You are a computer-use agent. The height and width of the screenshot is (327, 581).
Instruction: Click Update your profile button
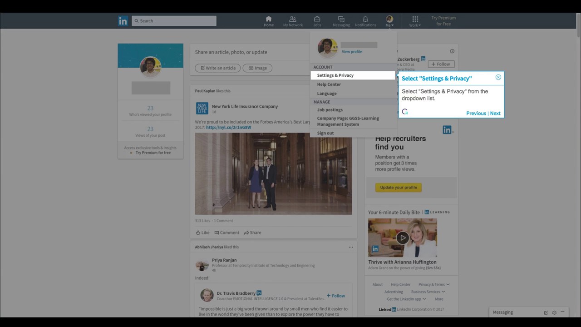click(399, 187)
